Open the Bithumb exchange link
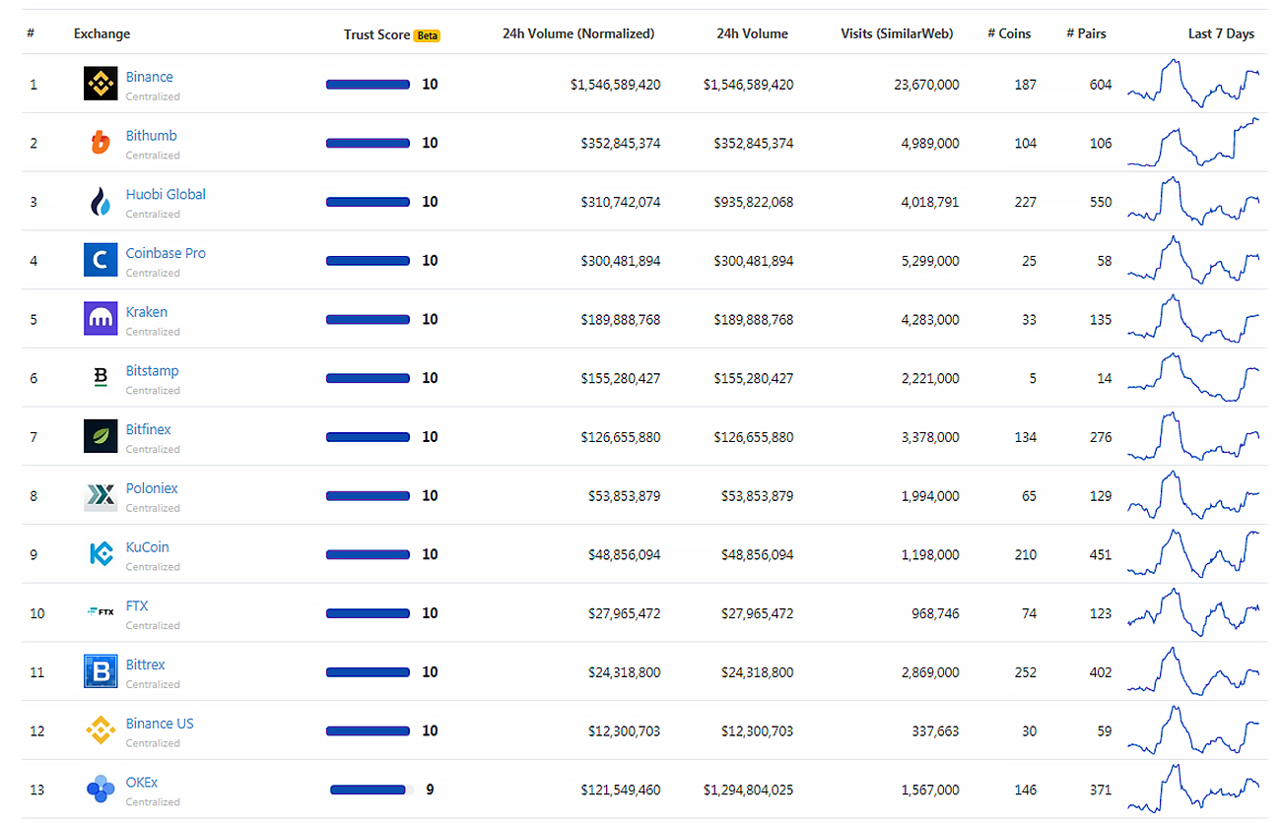 (x=152, y=136)
